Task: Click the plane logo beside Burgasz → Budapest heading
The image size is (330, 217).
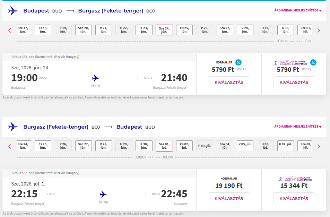Action: coord(13,127)
